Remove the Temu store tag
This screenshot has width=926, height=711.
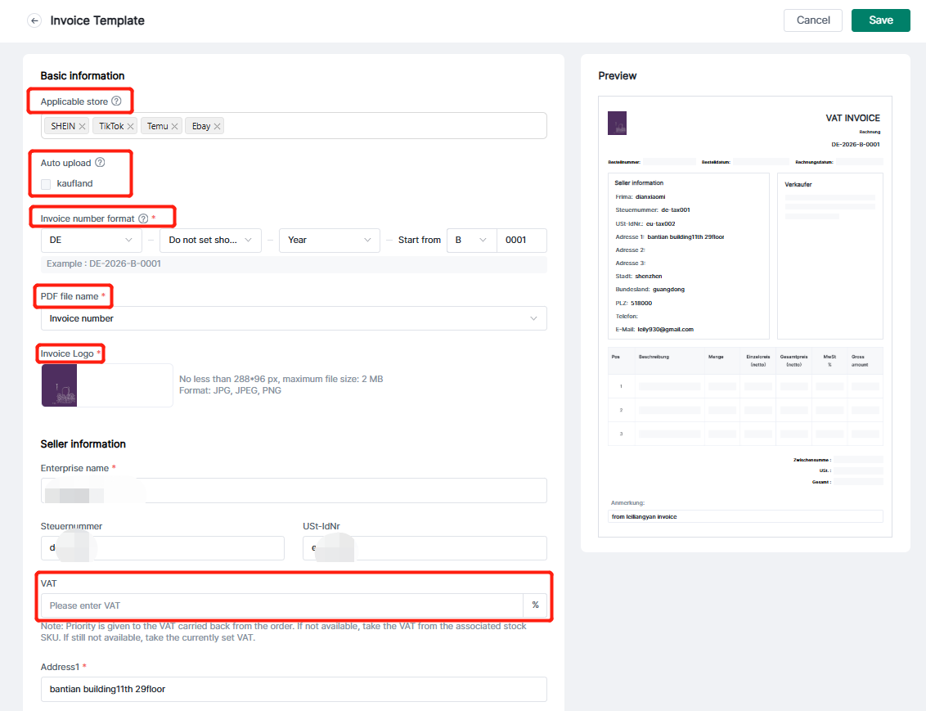tap(175, 127)
